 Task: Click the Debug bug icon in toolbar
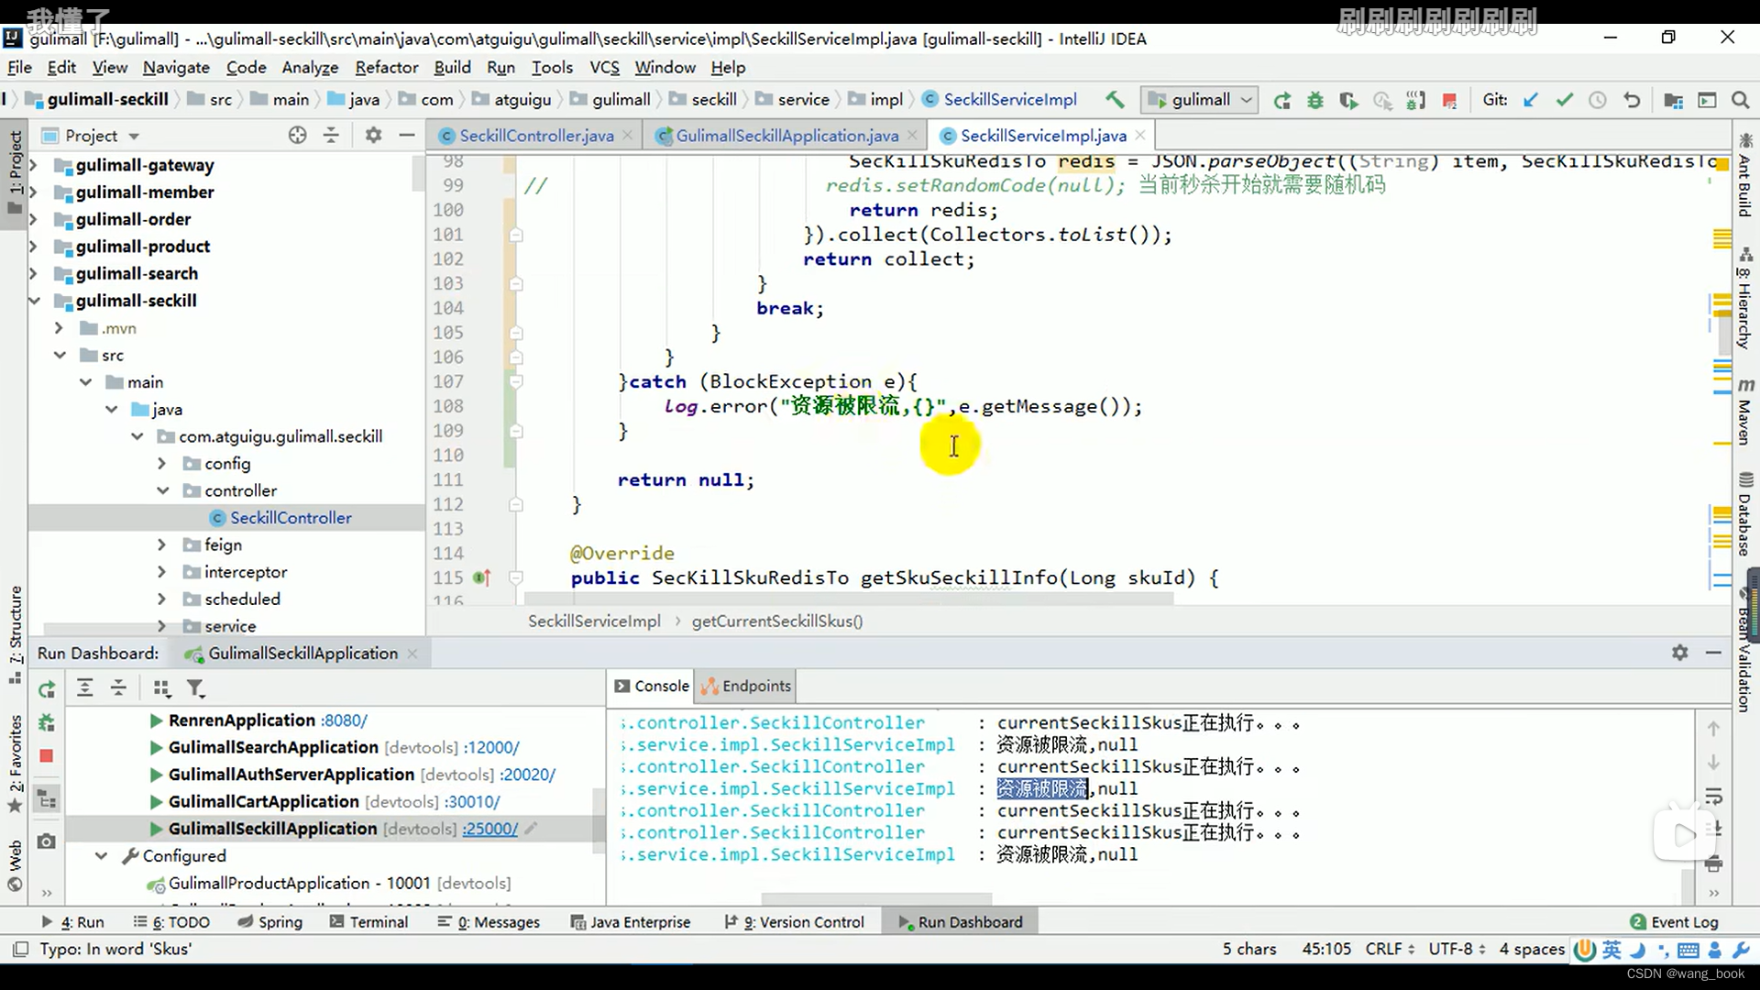coord(1315,100)
